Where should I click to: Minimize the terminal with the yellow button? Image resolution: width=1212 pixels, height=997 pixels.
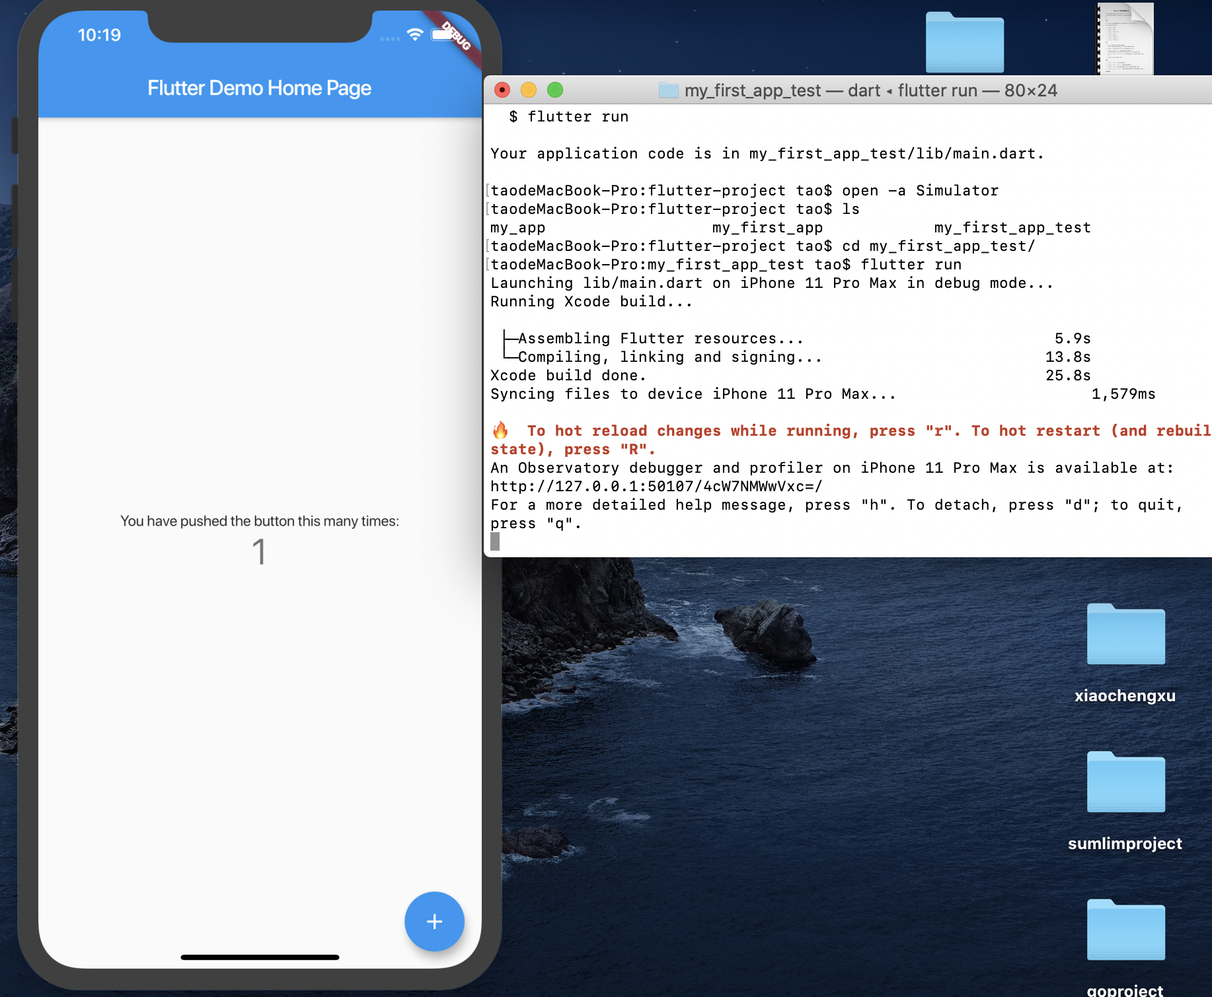tap(529, 90)
